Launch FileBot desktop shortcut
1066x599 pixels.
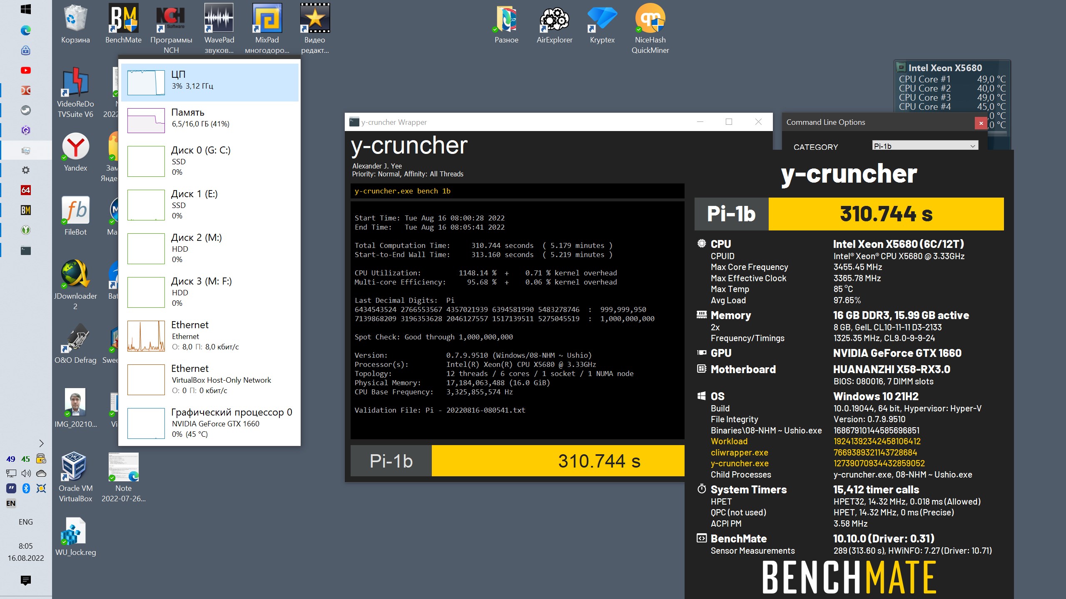(75, 216)
